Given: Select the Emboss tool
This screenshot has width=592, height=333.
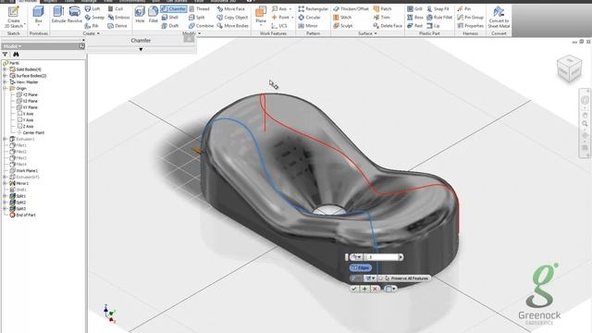Looking at the screenshot, I should click(118, 18).
